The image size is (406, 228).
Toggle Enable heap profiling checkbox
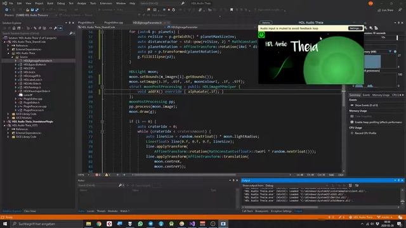click(352, 122)
